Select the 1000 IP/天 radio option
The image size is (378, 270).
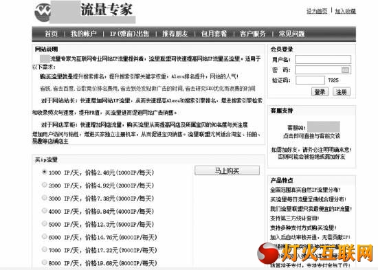[45, 172]
